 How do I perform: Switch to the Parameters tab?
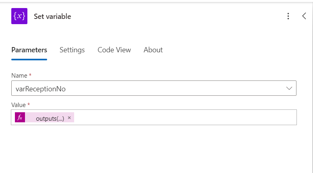tap(29, 50)
